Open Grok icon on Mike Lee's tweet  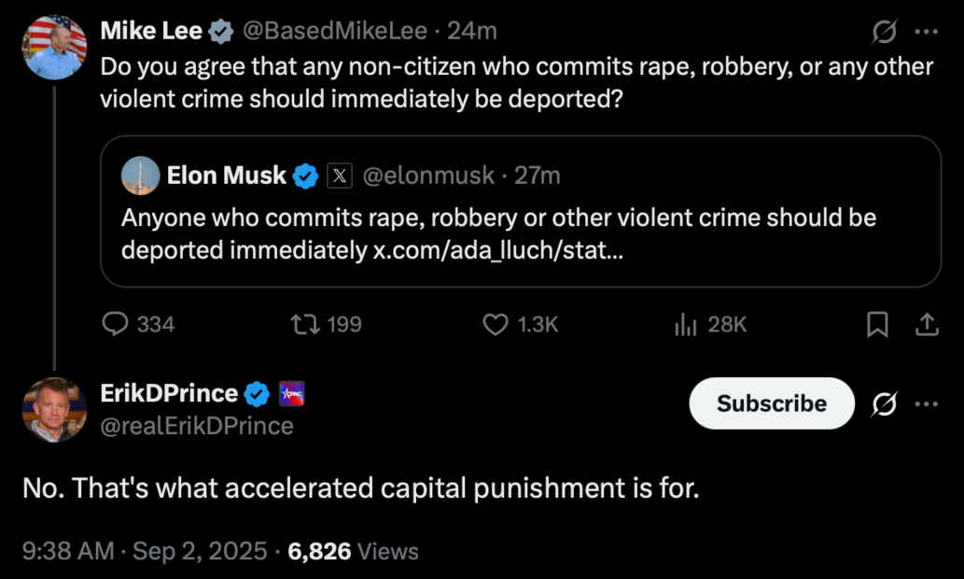coord(884,32)
